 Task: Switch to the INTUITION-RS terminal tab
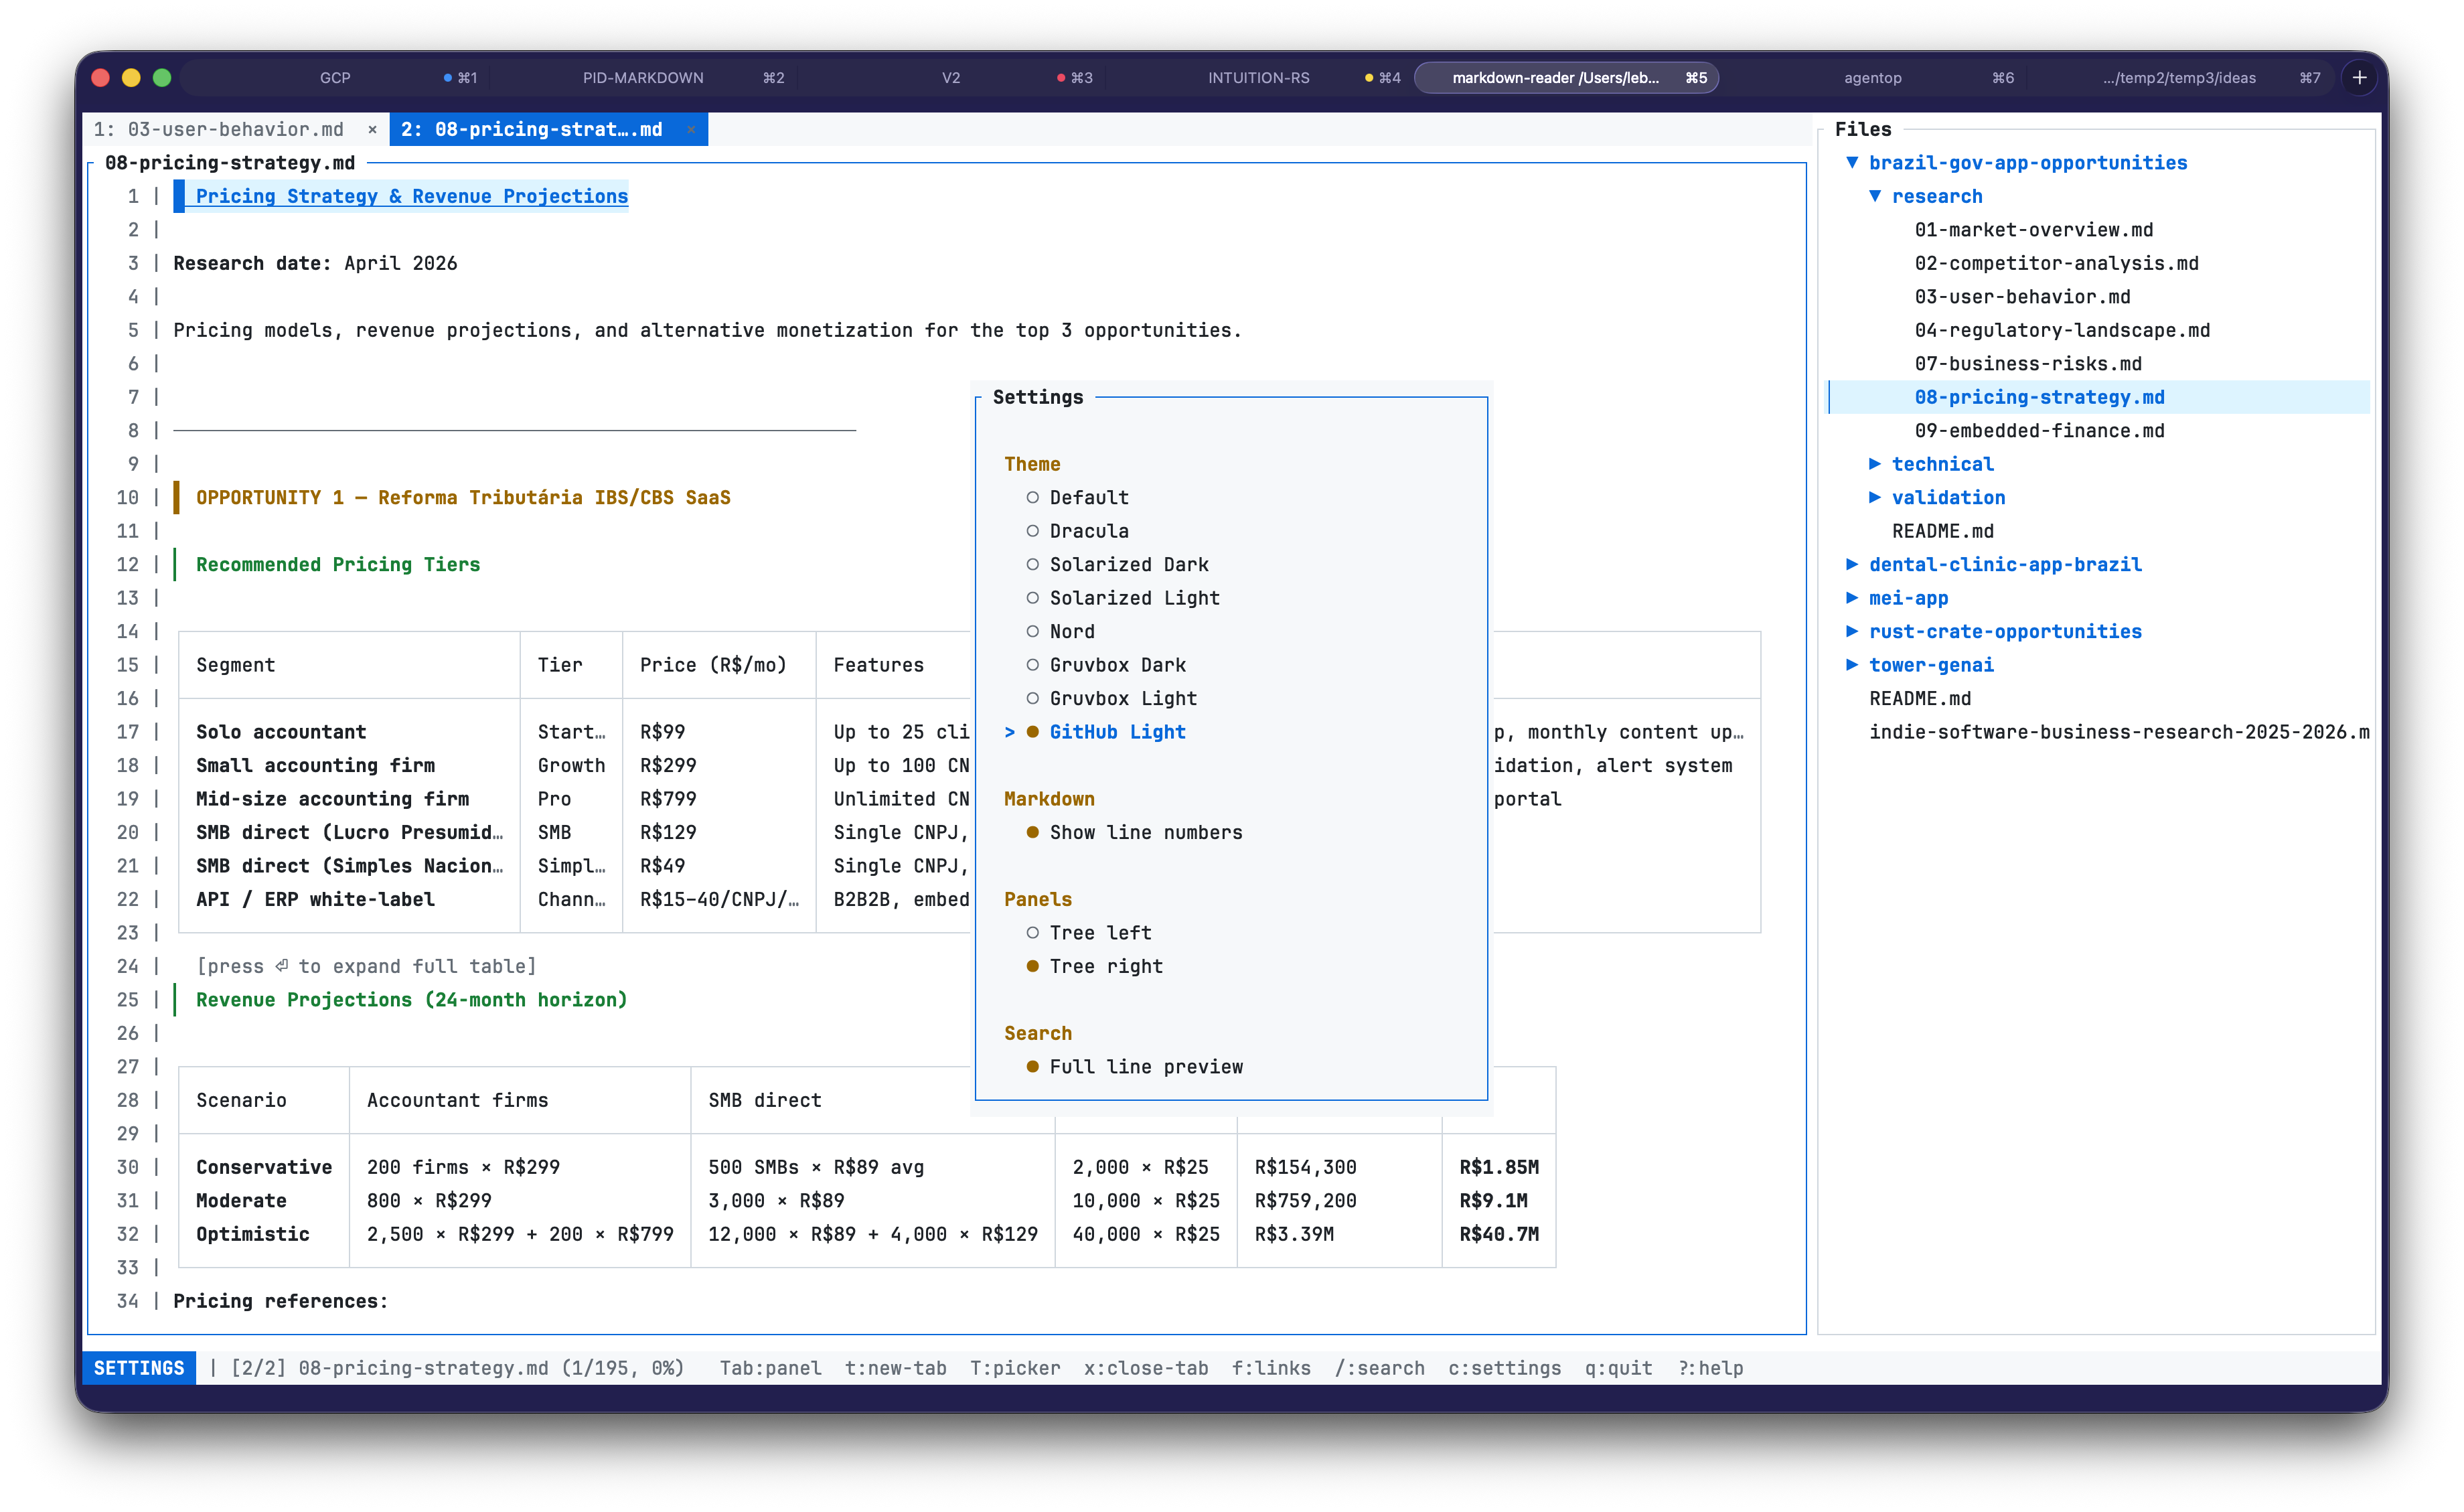pyautogui.click(x=1259, y=77)
